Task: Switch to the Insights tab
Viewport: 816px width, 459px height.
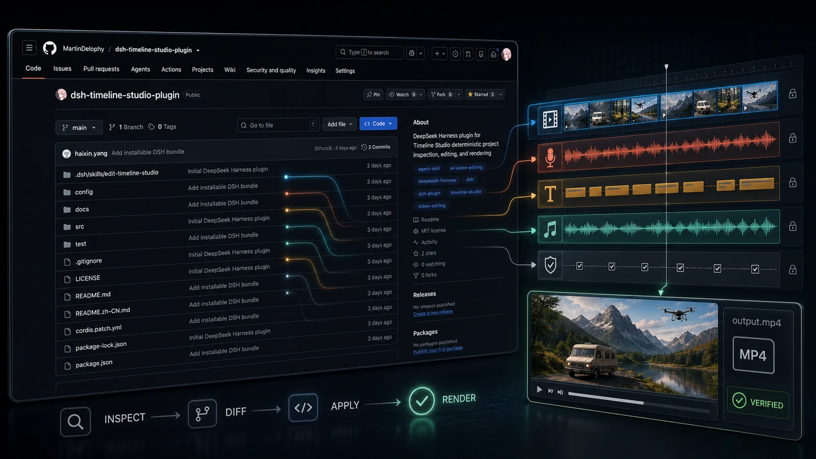Action: click(x=316, y=70)
